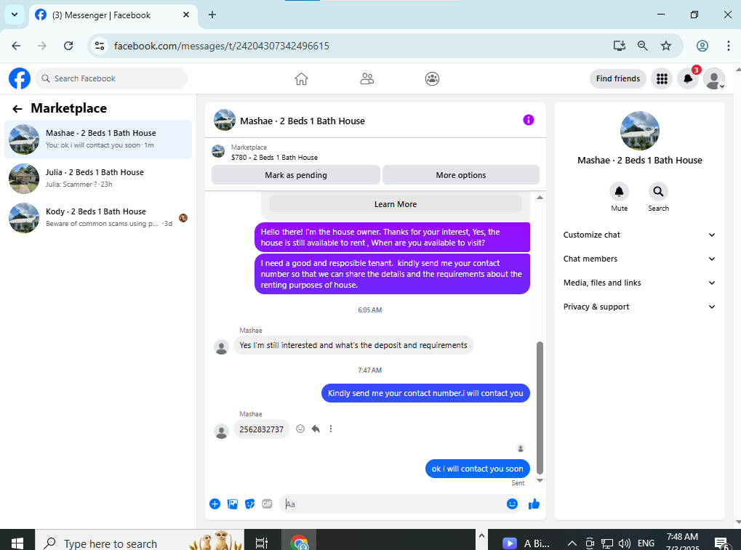Switch to the Messenger Facebook tab

(113, 15)
